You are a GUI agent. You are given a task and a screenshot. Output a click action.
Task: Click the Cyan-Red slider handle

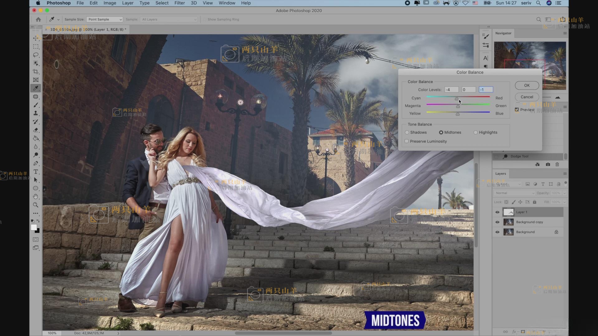pos(457,99)
